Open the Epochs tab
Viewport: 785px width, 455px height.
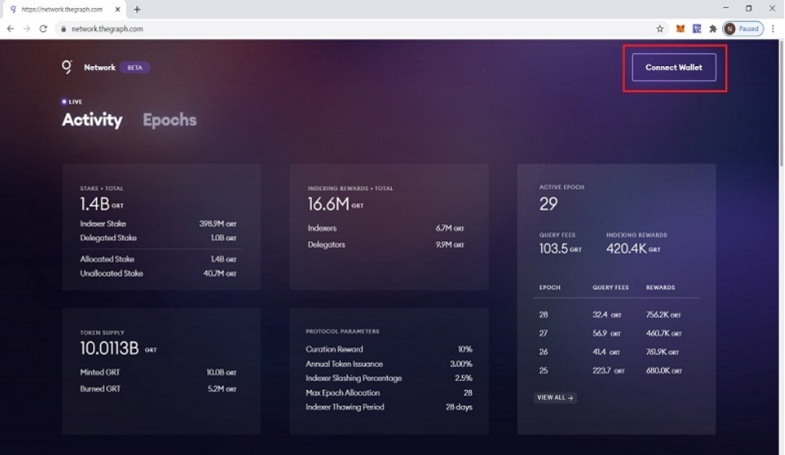(x=170, y=120)
